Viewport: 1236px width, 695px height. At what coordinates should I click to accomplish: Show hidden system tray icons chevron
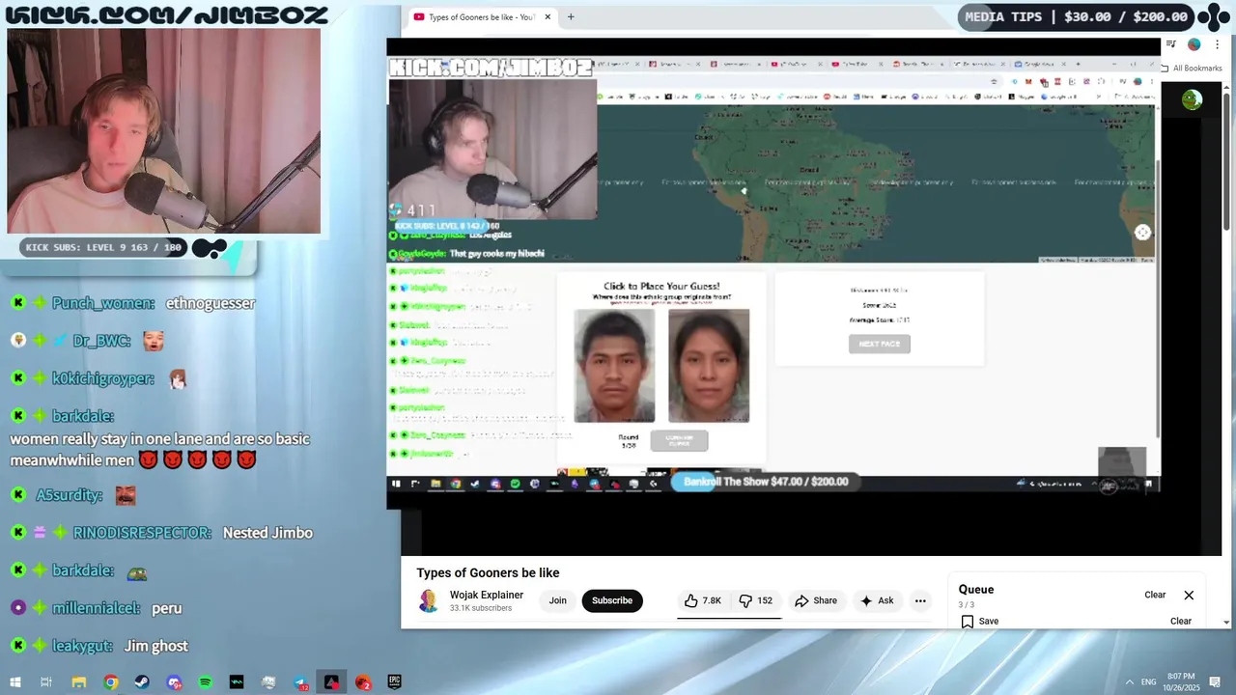(x=1130, y=682)
